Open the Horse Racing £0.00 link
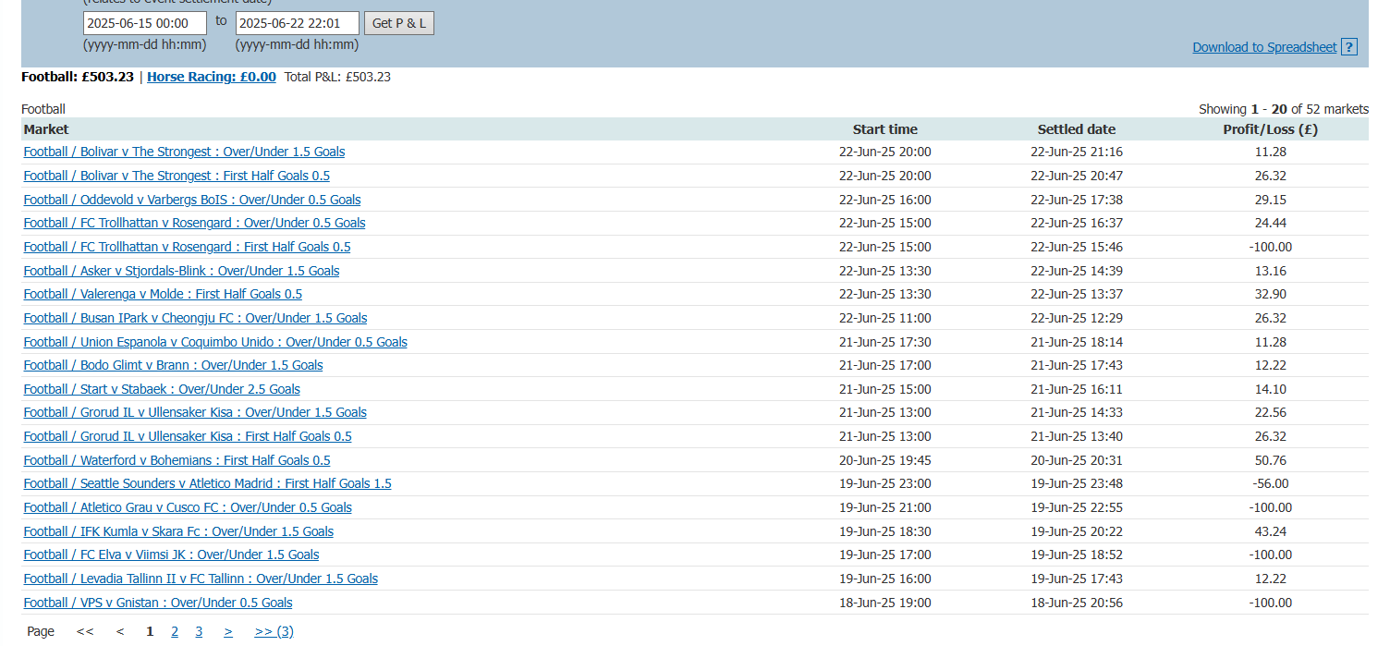This screenshot has height=646, width=1390. [212, 77]
